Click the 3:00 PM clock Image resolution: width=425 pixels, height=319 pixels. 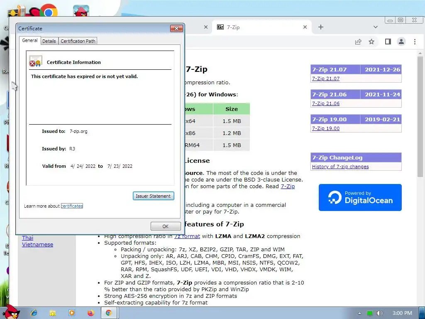coord(402,313)
